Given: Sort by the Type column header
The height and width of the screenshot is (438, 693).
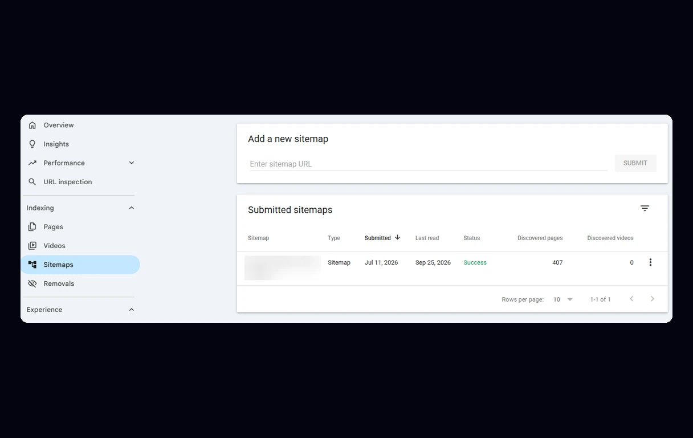Looking at the screenshot, I should pos(334,238).
